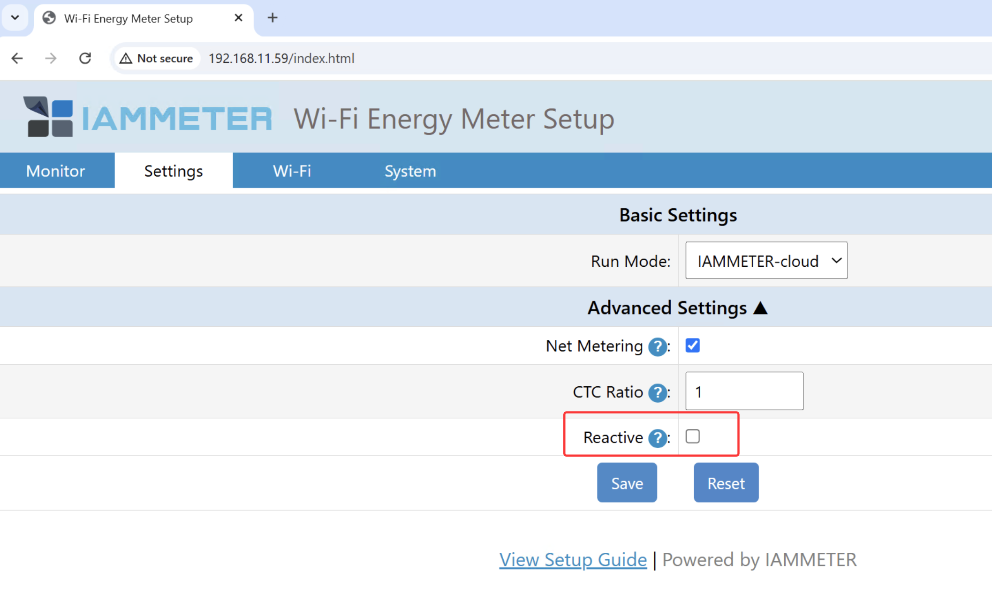Reload the current page
992x594 pixels.
click(85, 58)
